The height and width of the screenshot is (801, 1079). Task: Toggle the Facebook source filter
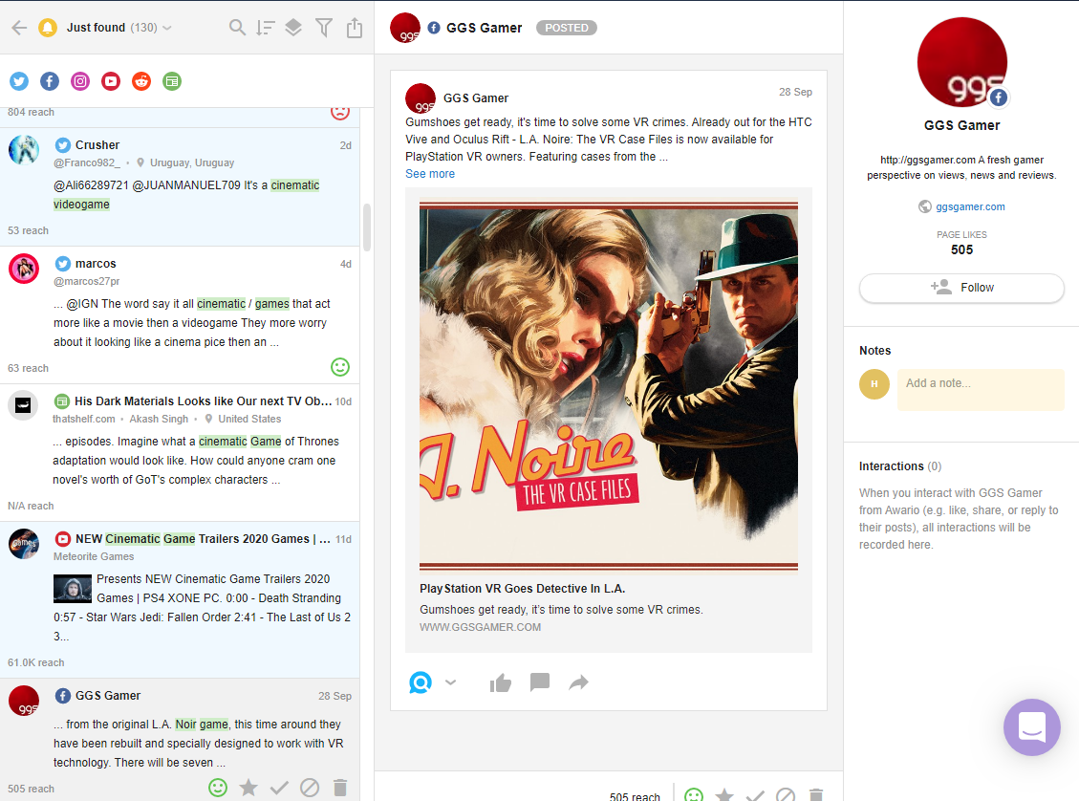click(50, 81)
